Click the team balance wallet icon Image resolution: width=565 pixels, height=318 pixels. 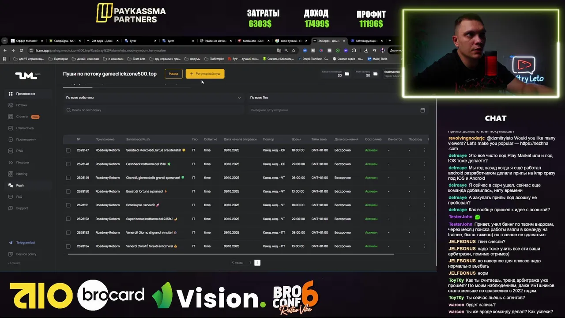[x=347, y=74]
